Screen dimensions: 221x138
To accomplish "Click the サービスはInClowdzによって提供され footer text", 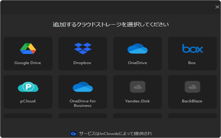I will (116, 134).
